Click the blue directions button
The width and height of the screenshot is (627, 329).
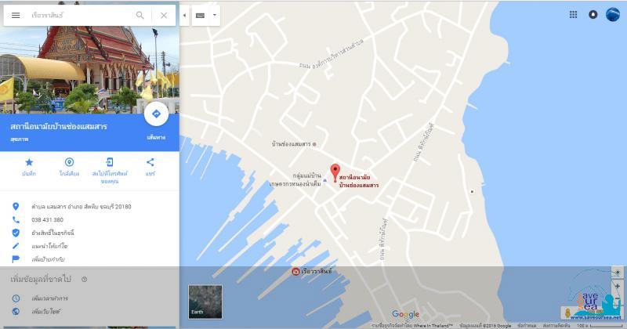(x=156, y=114)
